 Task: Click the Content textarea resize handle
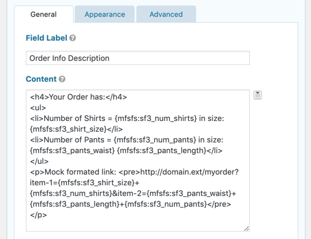coord(246,228)
